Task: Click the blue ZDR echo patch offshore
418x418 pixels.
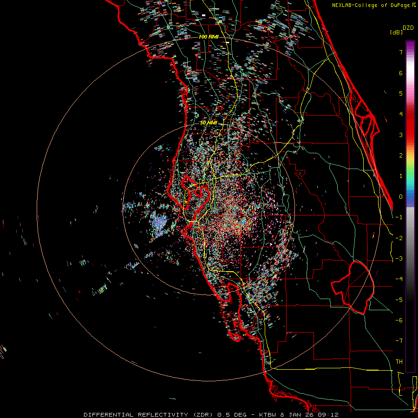Action: point(159,223)
